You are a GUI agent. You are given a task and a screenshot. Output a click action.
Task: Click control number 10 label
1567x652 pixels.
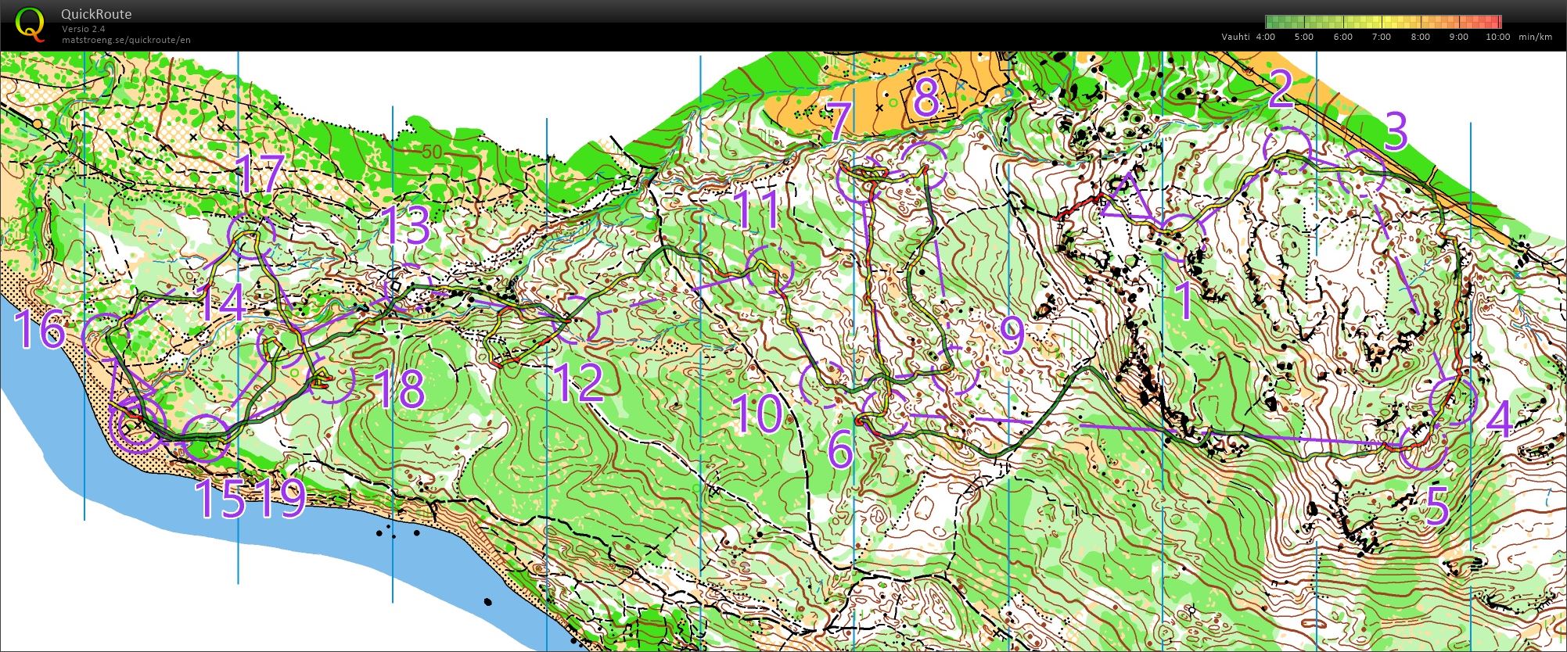[x=757, y=413]
